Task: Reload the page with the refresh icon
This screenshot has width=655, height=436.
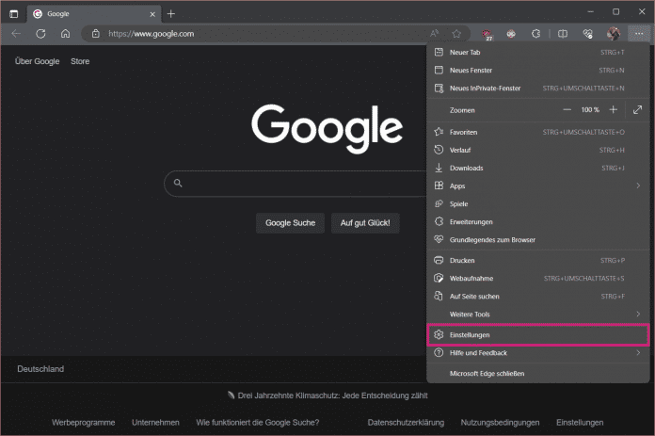Action: coord(40,33)
